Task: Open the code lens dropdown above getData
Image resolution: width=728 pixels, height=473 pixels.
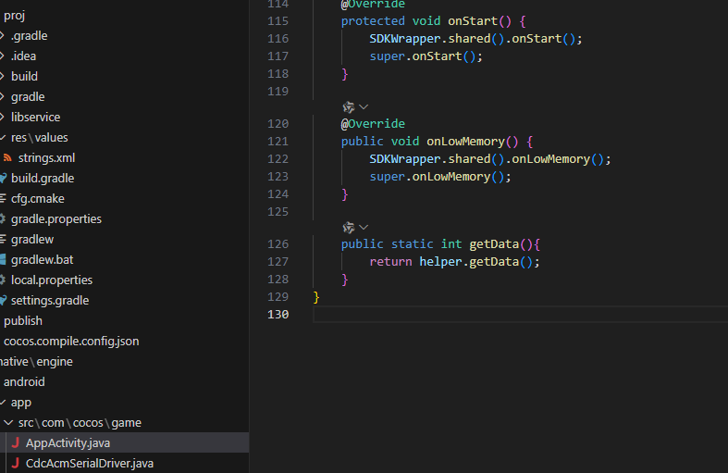Action: [x=364, y=228]
